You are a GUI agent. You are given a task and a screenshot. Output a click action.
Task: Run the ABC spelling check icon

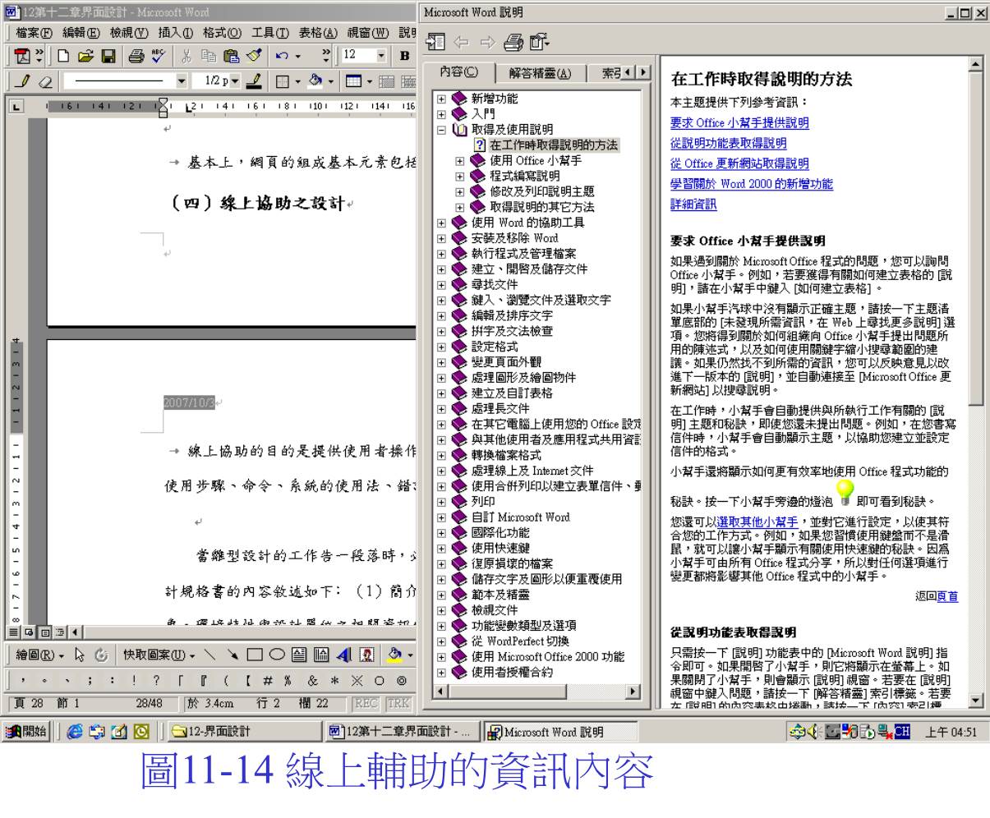coord(158,56)
